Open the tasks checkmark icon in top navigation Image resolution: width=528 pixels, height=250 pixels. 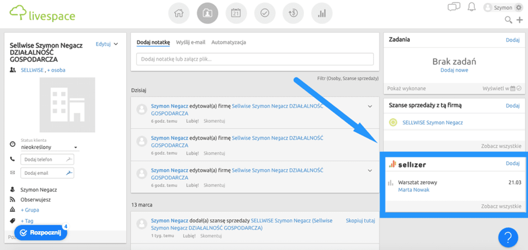(264, 13)
